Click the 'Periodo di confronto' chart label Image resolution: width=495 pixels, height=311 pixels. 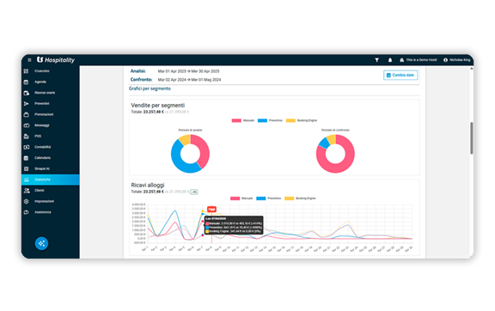pyautogui.click(x=335, y=130)
